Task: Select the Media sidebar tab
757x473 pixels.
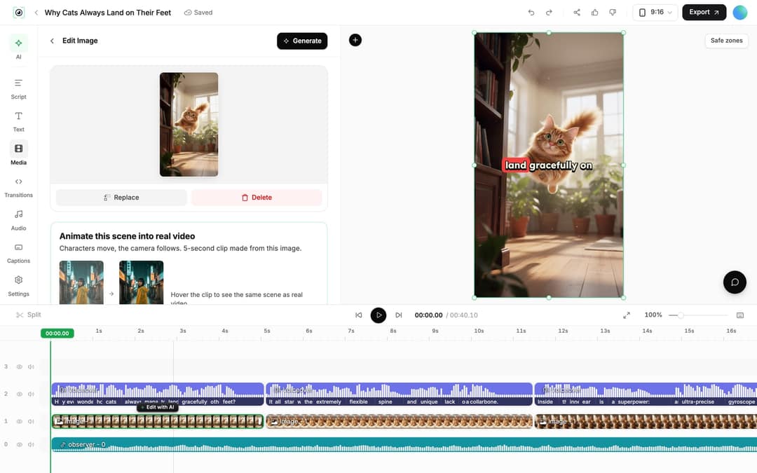Action: click(x=18, y=154)
